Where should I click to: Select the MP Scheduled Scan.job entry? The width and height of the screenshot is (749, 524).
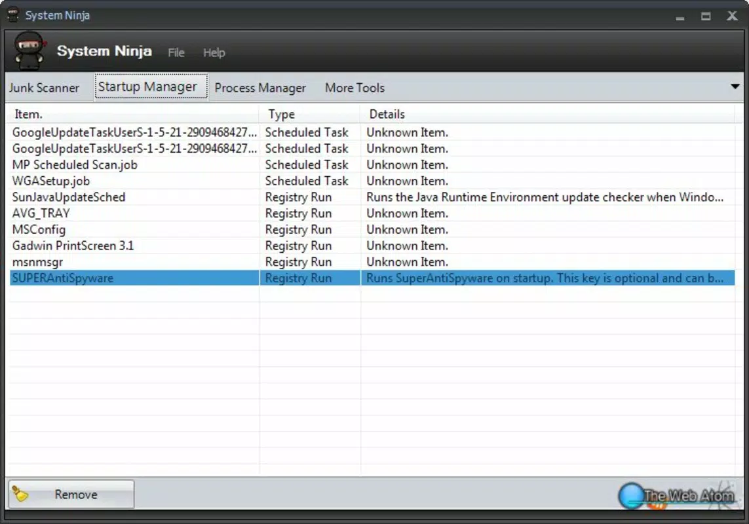[372, 165]
